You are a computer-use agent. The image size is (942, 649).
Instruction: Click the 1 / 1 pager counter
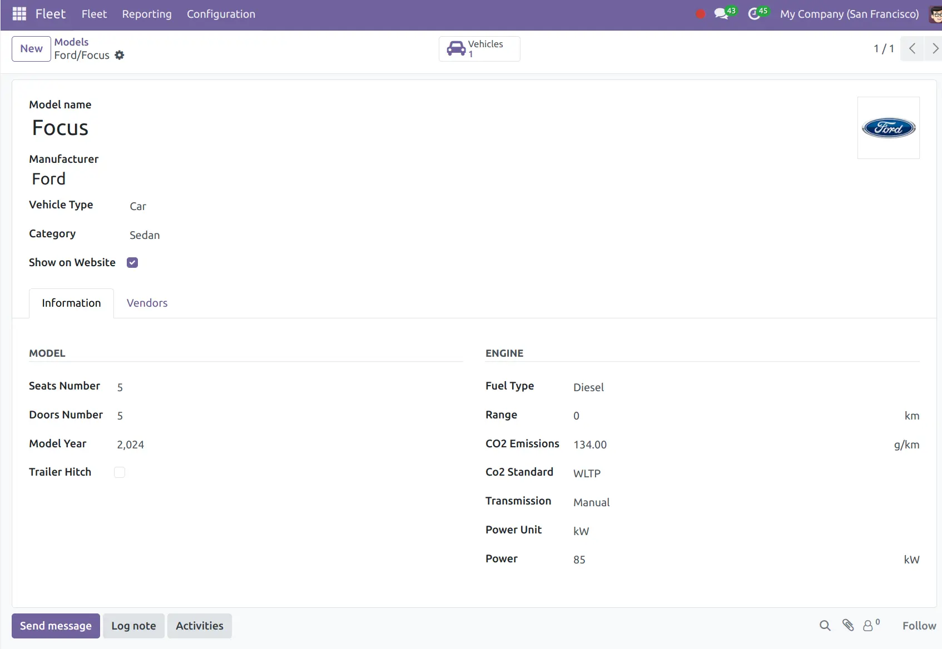(x=884, y=49)
